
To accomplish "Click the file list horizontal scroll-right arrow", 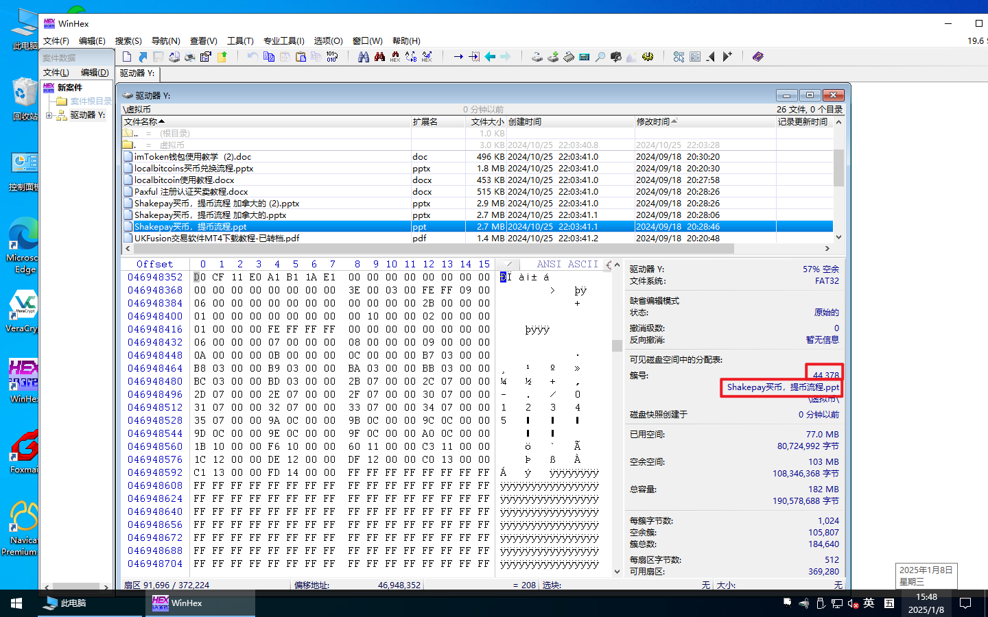I will pos(827,249).
